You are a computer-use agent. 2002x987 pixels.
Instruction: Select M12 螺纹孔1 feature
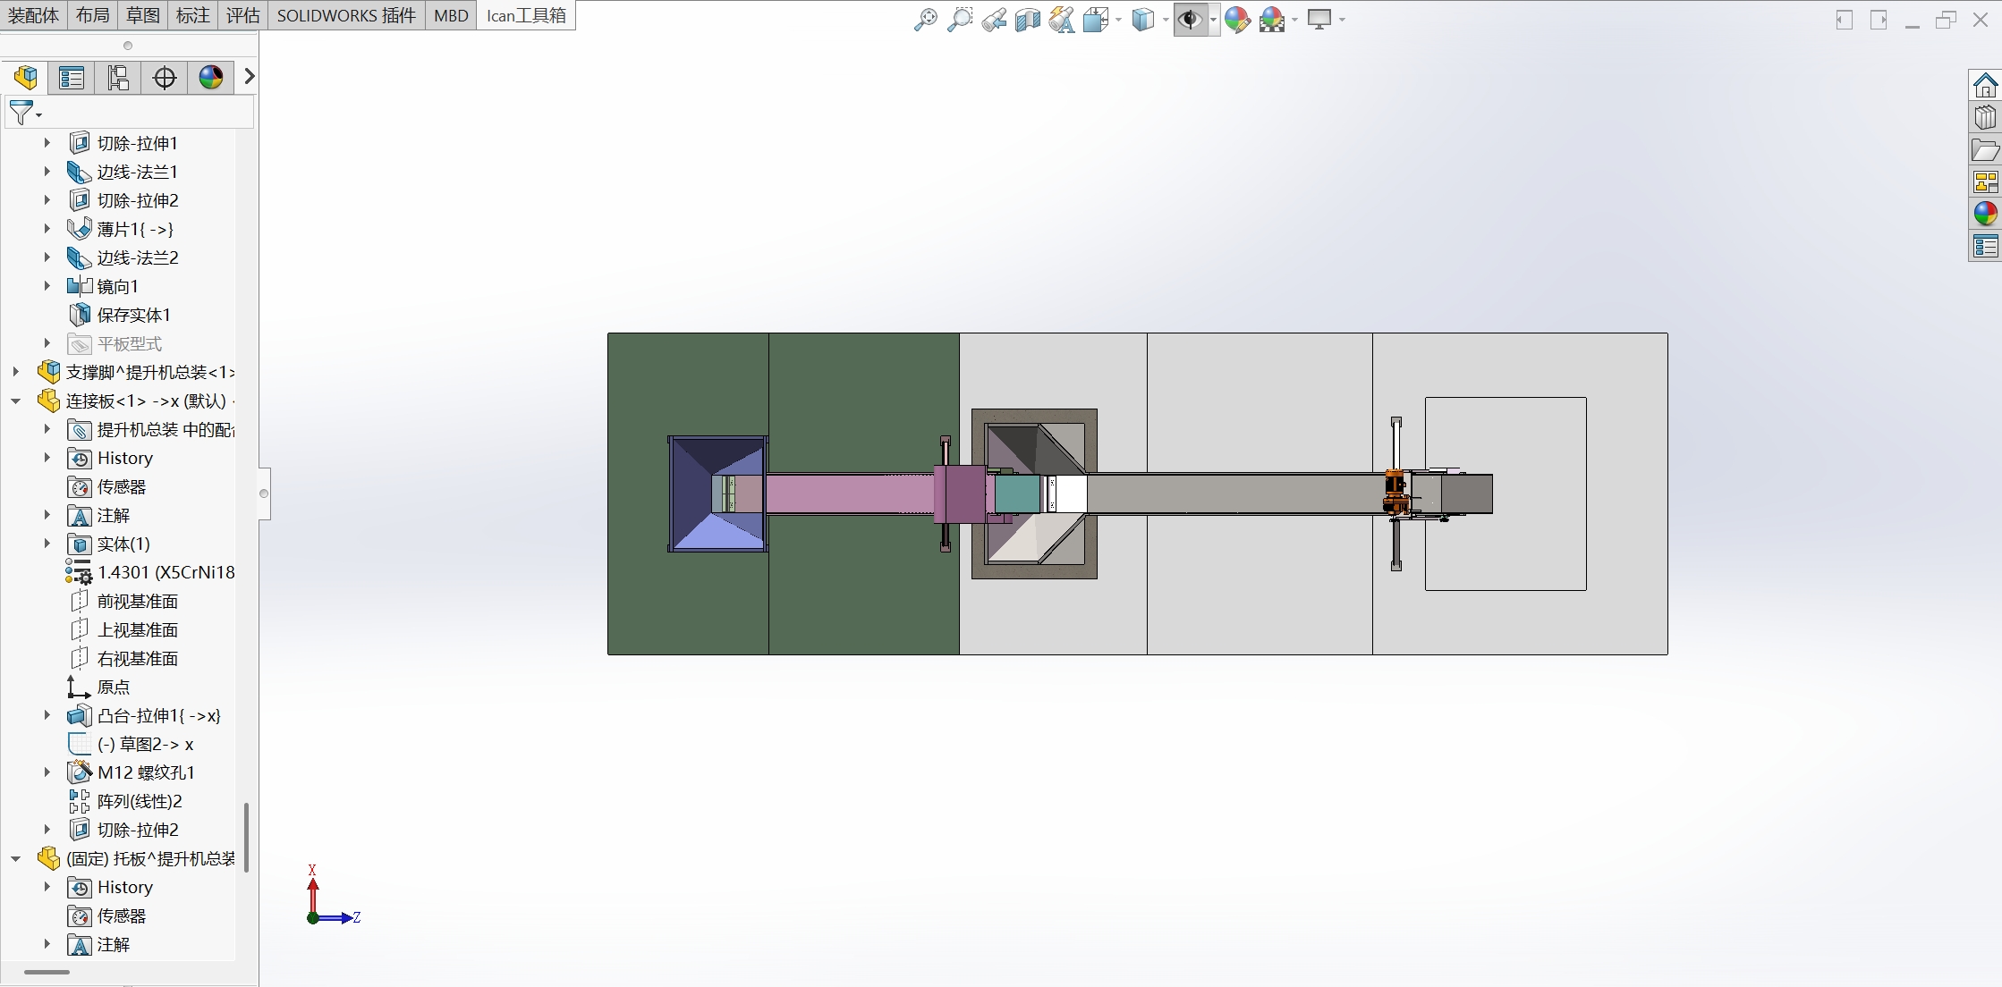pyautogui.click(x=145, y=772)
